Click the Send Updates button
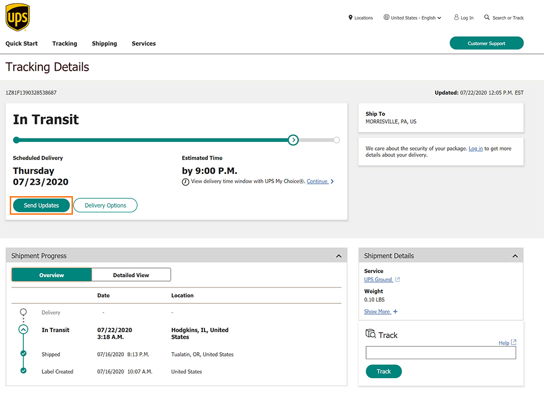 pyautogui.click(x=41, y=205)
